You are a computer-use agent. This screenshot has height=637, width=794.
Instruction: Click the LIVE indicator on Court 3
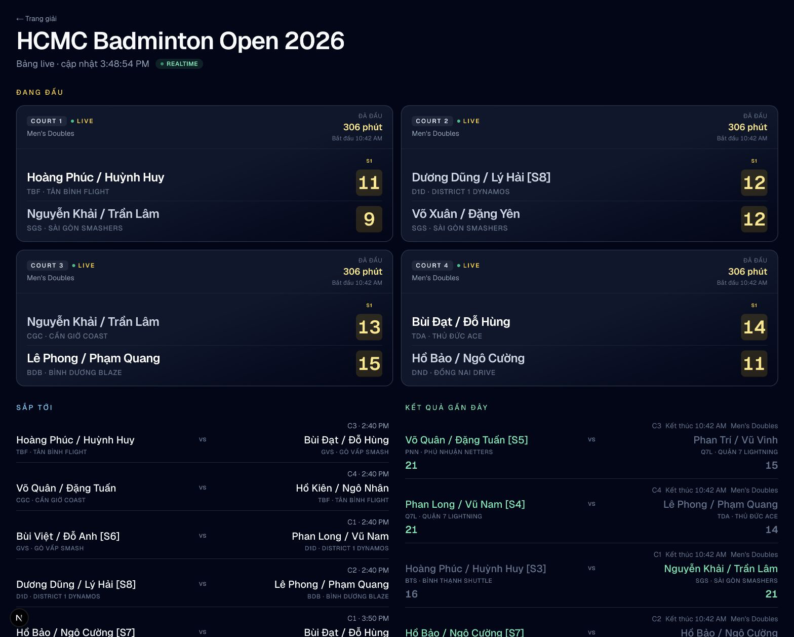click(84, 266)
